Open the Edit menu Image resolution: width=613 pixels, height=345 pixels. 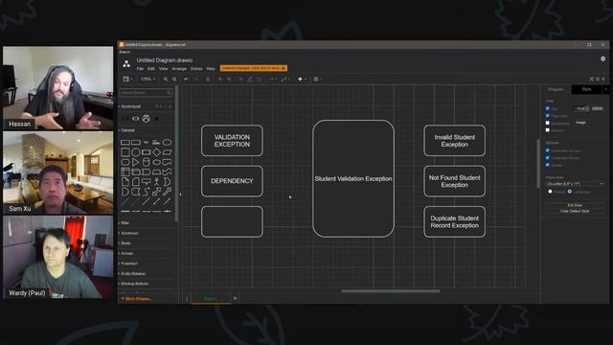[x=151, y=69]
